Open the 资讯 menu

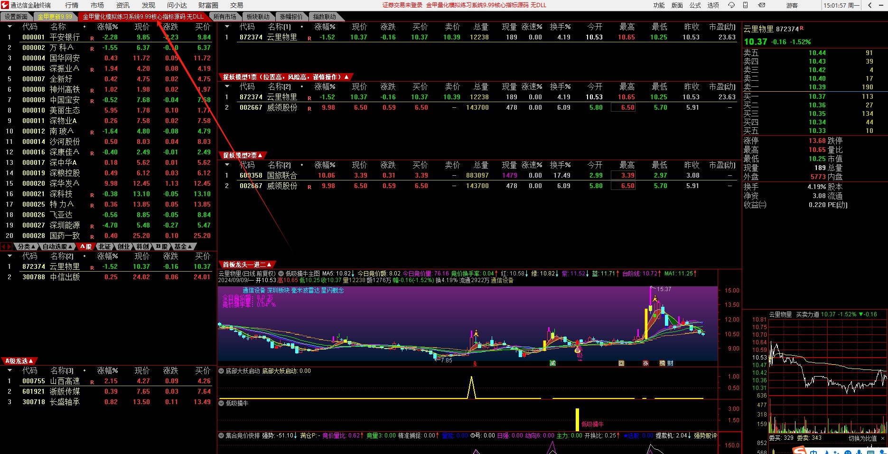[123, 5]
